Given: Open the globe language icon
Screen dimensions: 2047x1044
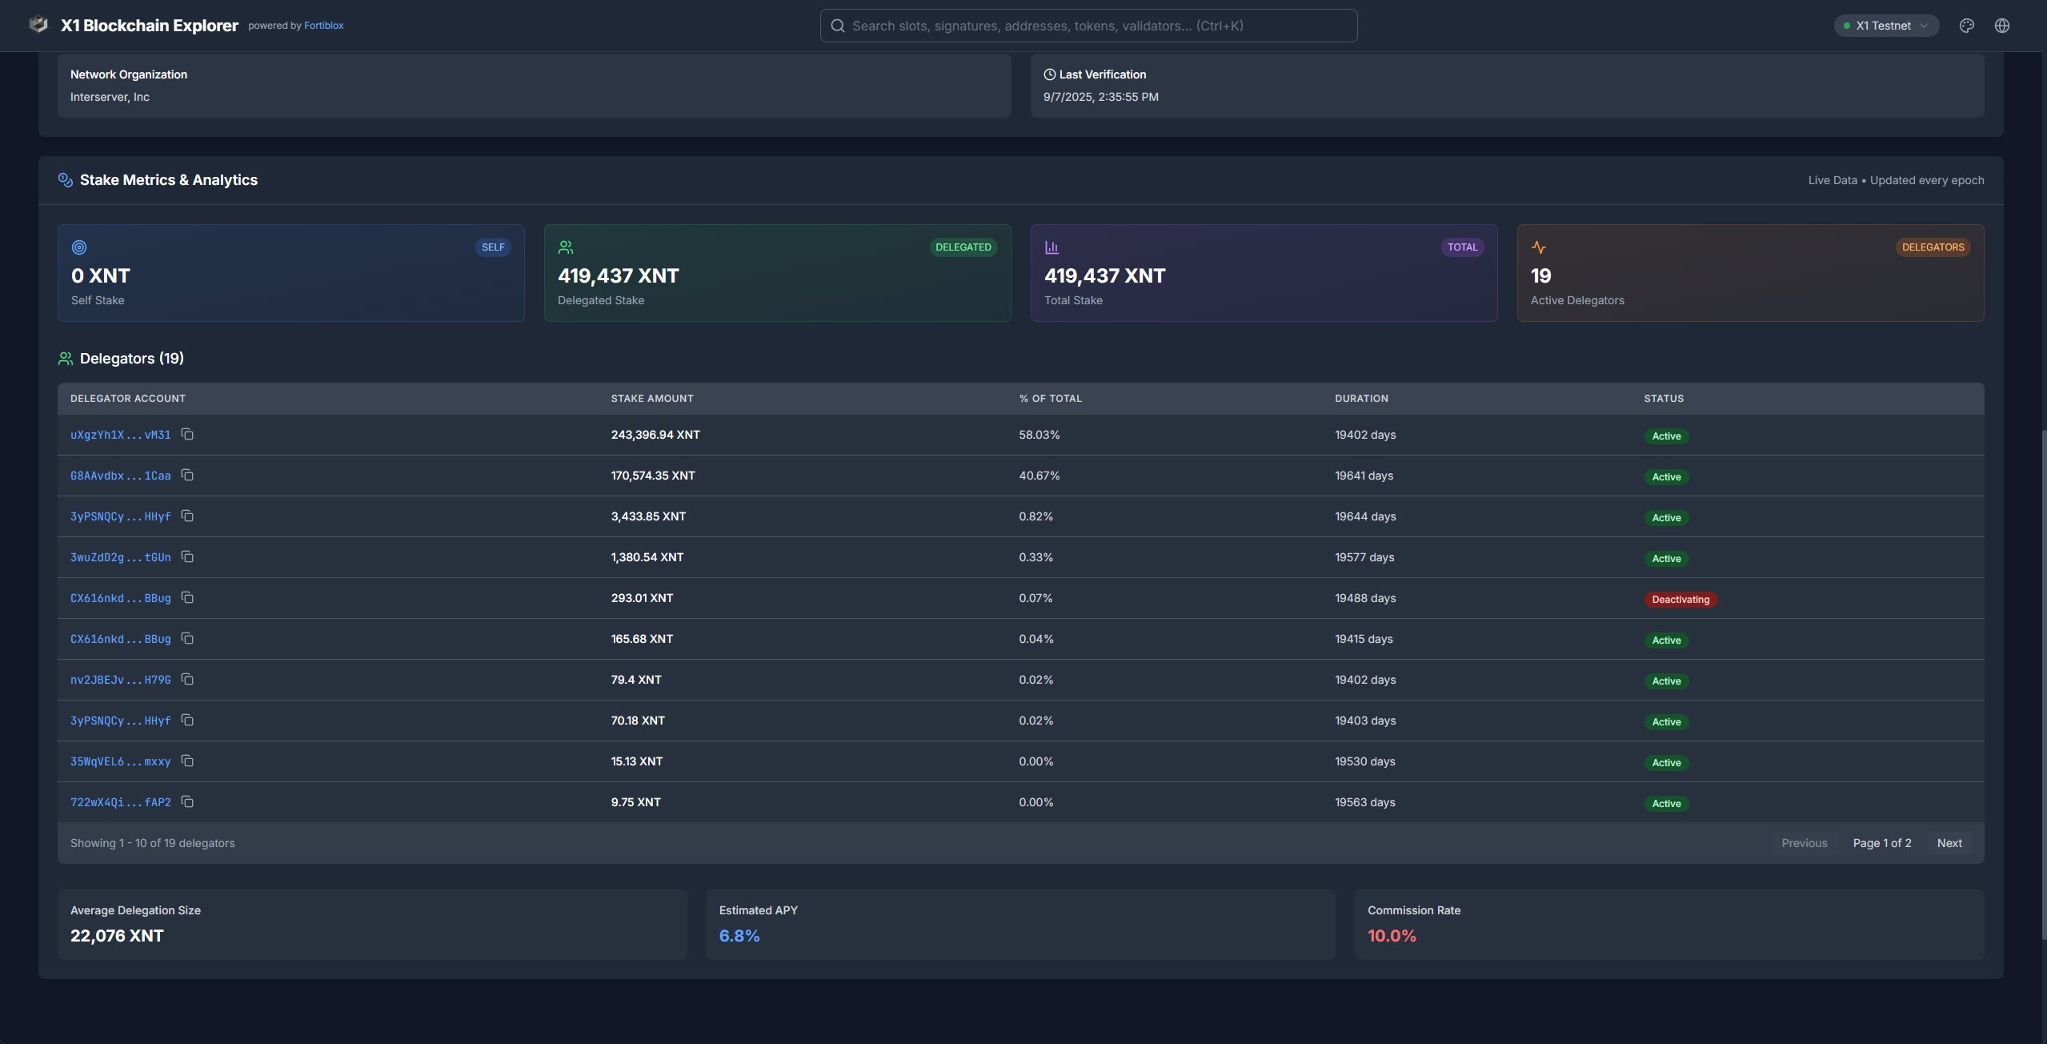Looking at the screenshot, I should [x=2001, y=26].
